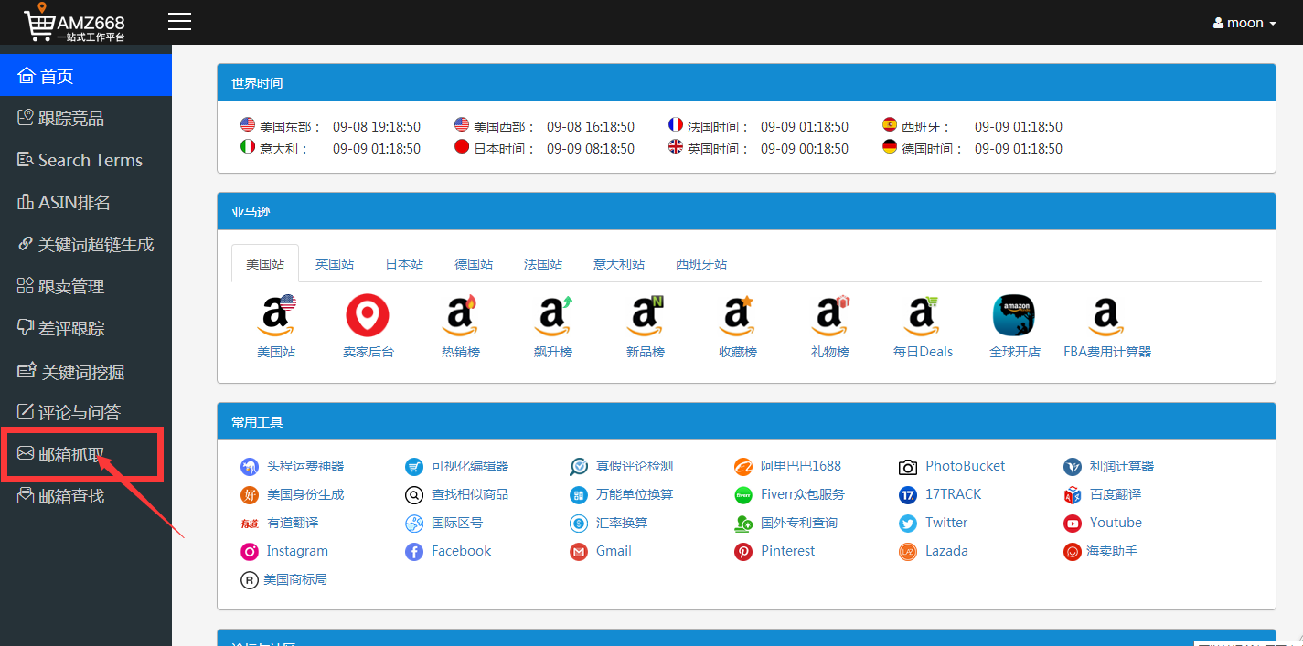The image size is (1303, 646).
Task: Open the 新品榜 Amazon icon
Action: [645, 315]
